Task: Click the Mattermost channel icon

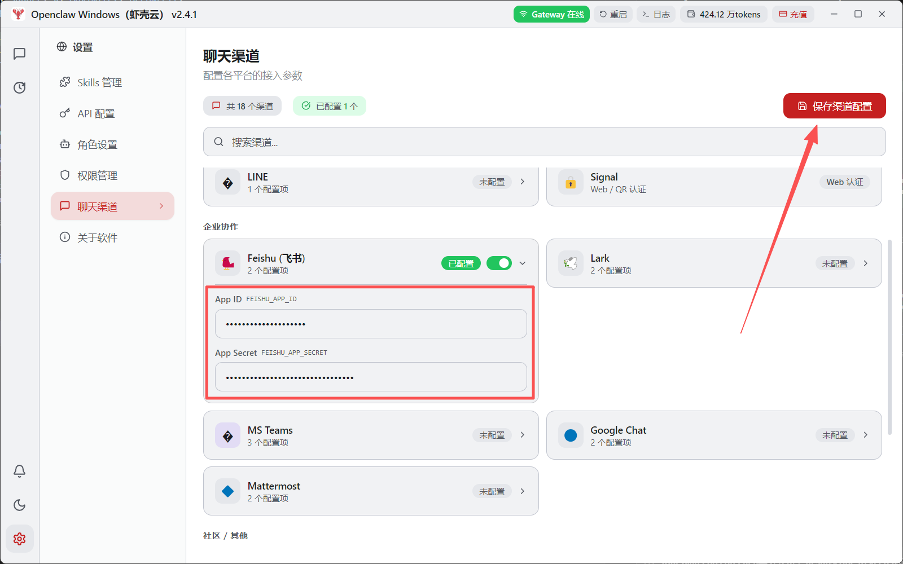Action: pyautogui.click(x=228, y=491)
